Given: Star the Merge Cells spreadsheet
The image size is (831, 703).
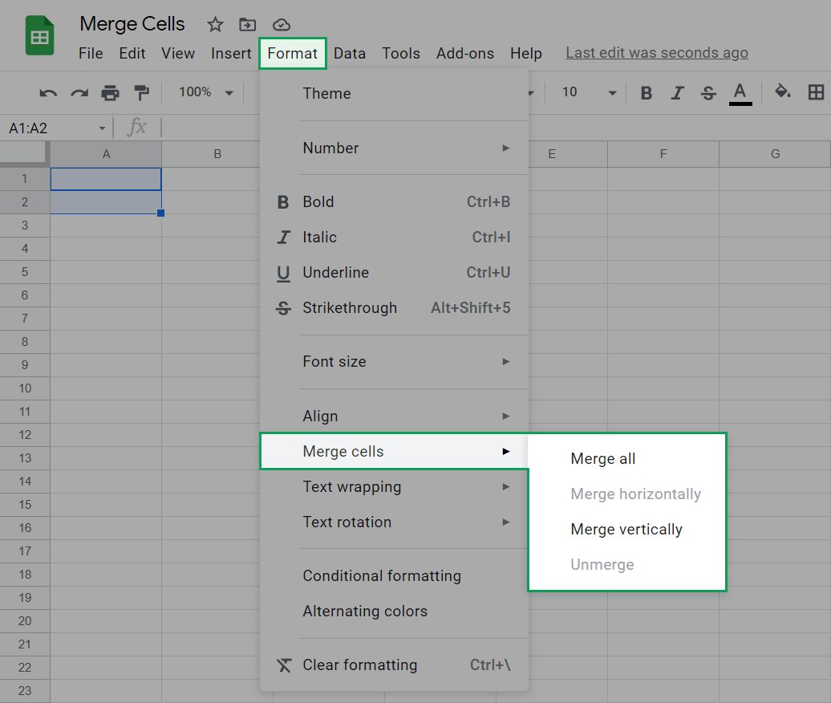Looking at the screenshot, I should click(214, 25).
